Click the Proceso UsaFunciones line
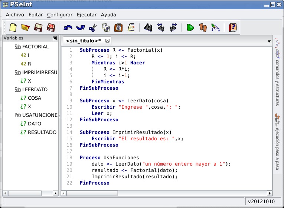The height and width of the screenshot is (208, 284). 110,157
